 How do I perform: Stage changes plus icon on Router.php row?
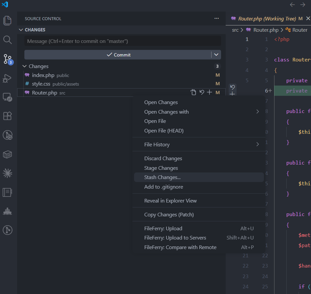click(210, 92)
